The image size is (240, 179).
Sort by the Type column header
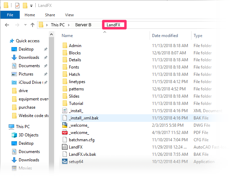click(x=198, y=36)
